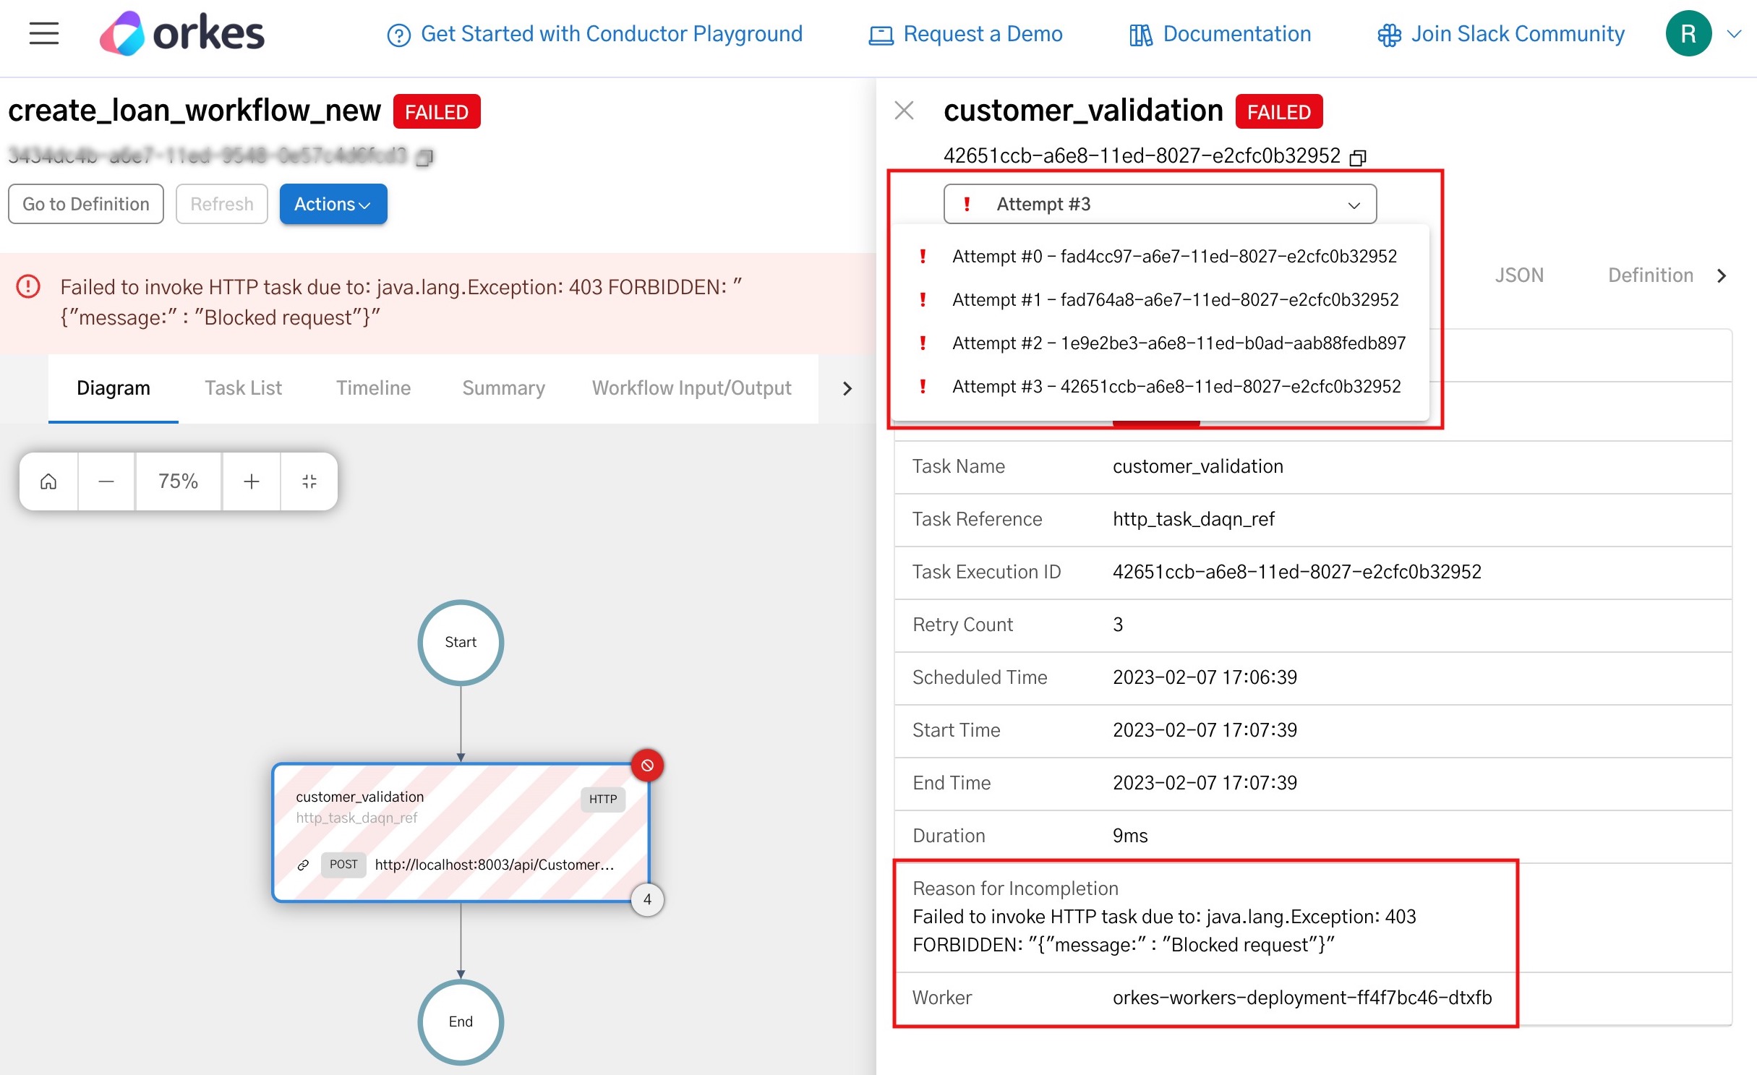Close the customer_validation task panel
Screen dimensions: 1757x1075
coord(904,111)
